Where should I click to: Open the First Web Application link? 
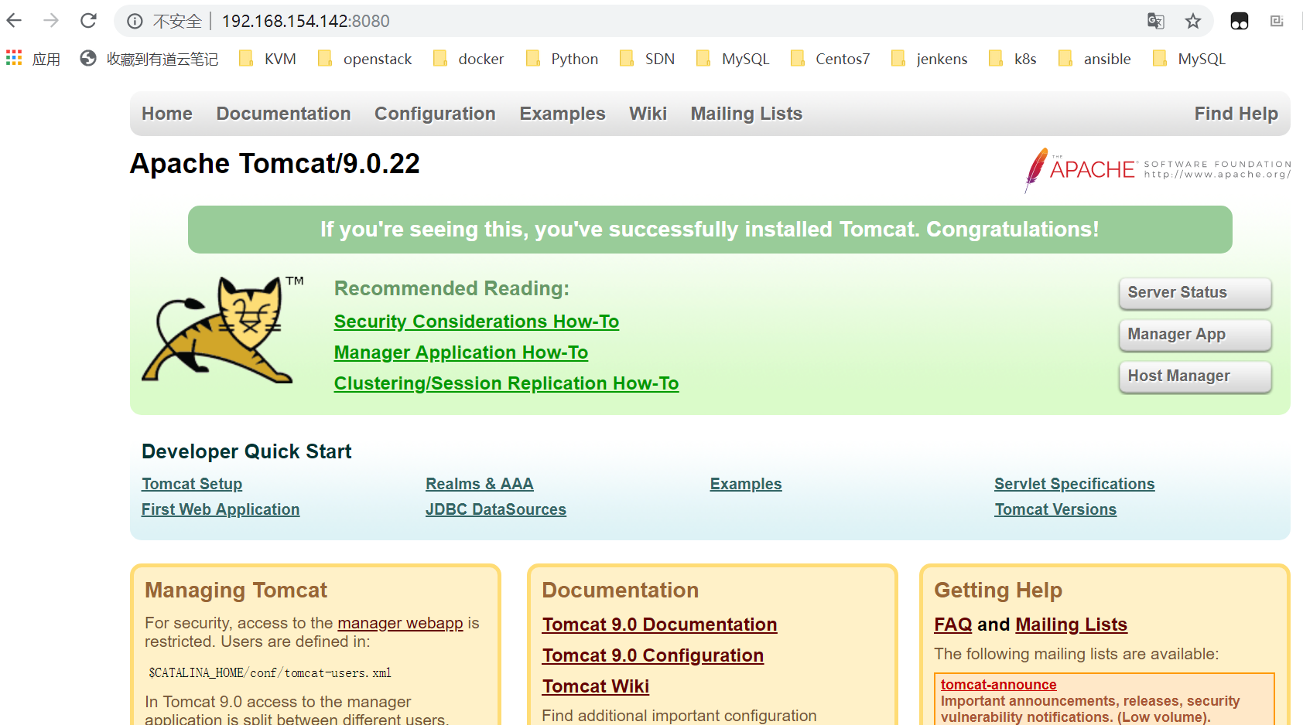[x=221, y=509]
